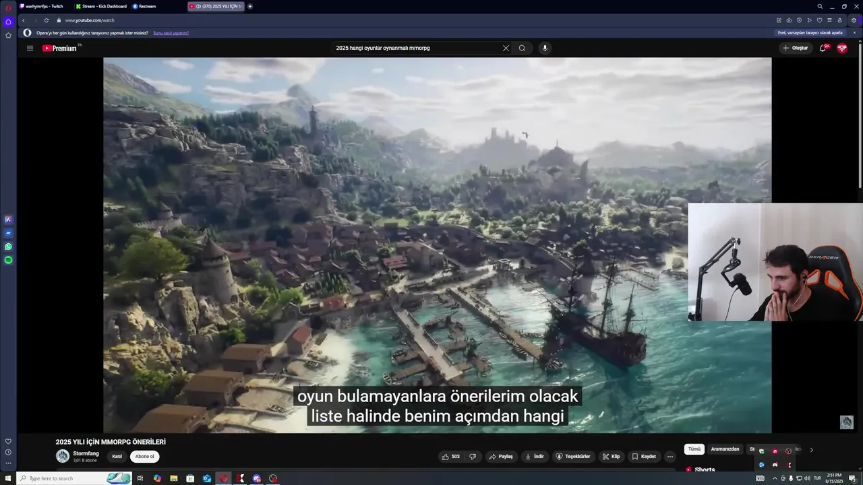863x485 pixels.
Task: Send thanks with Teşekkürler button
Action: (x=573, y=456)
